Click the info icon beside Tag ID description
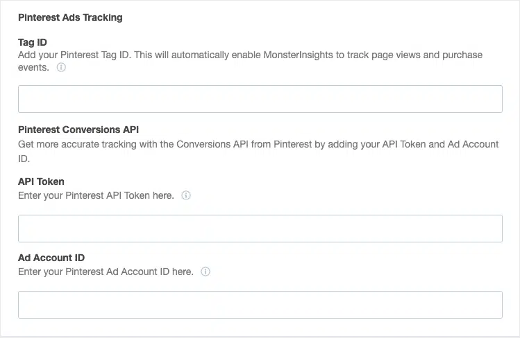Viewport: 520px width, 338px height. pos(61,68)
